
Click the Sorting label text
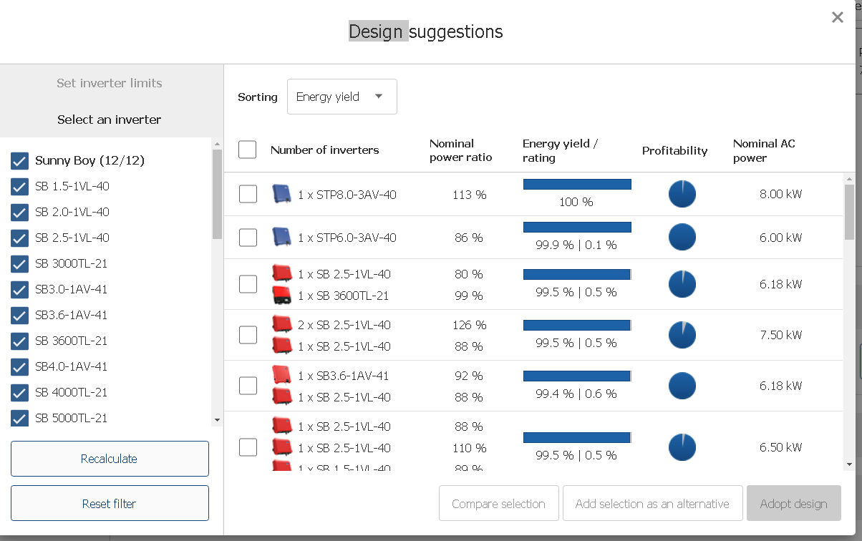point(258,97)
